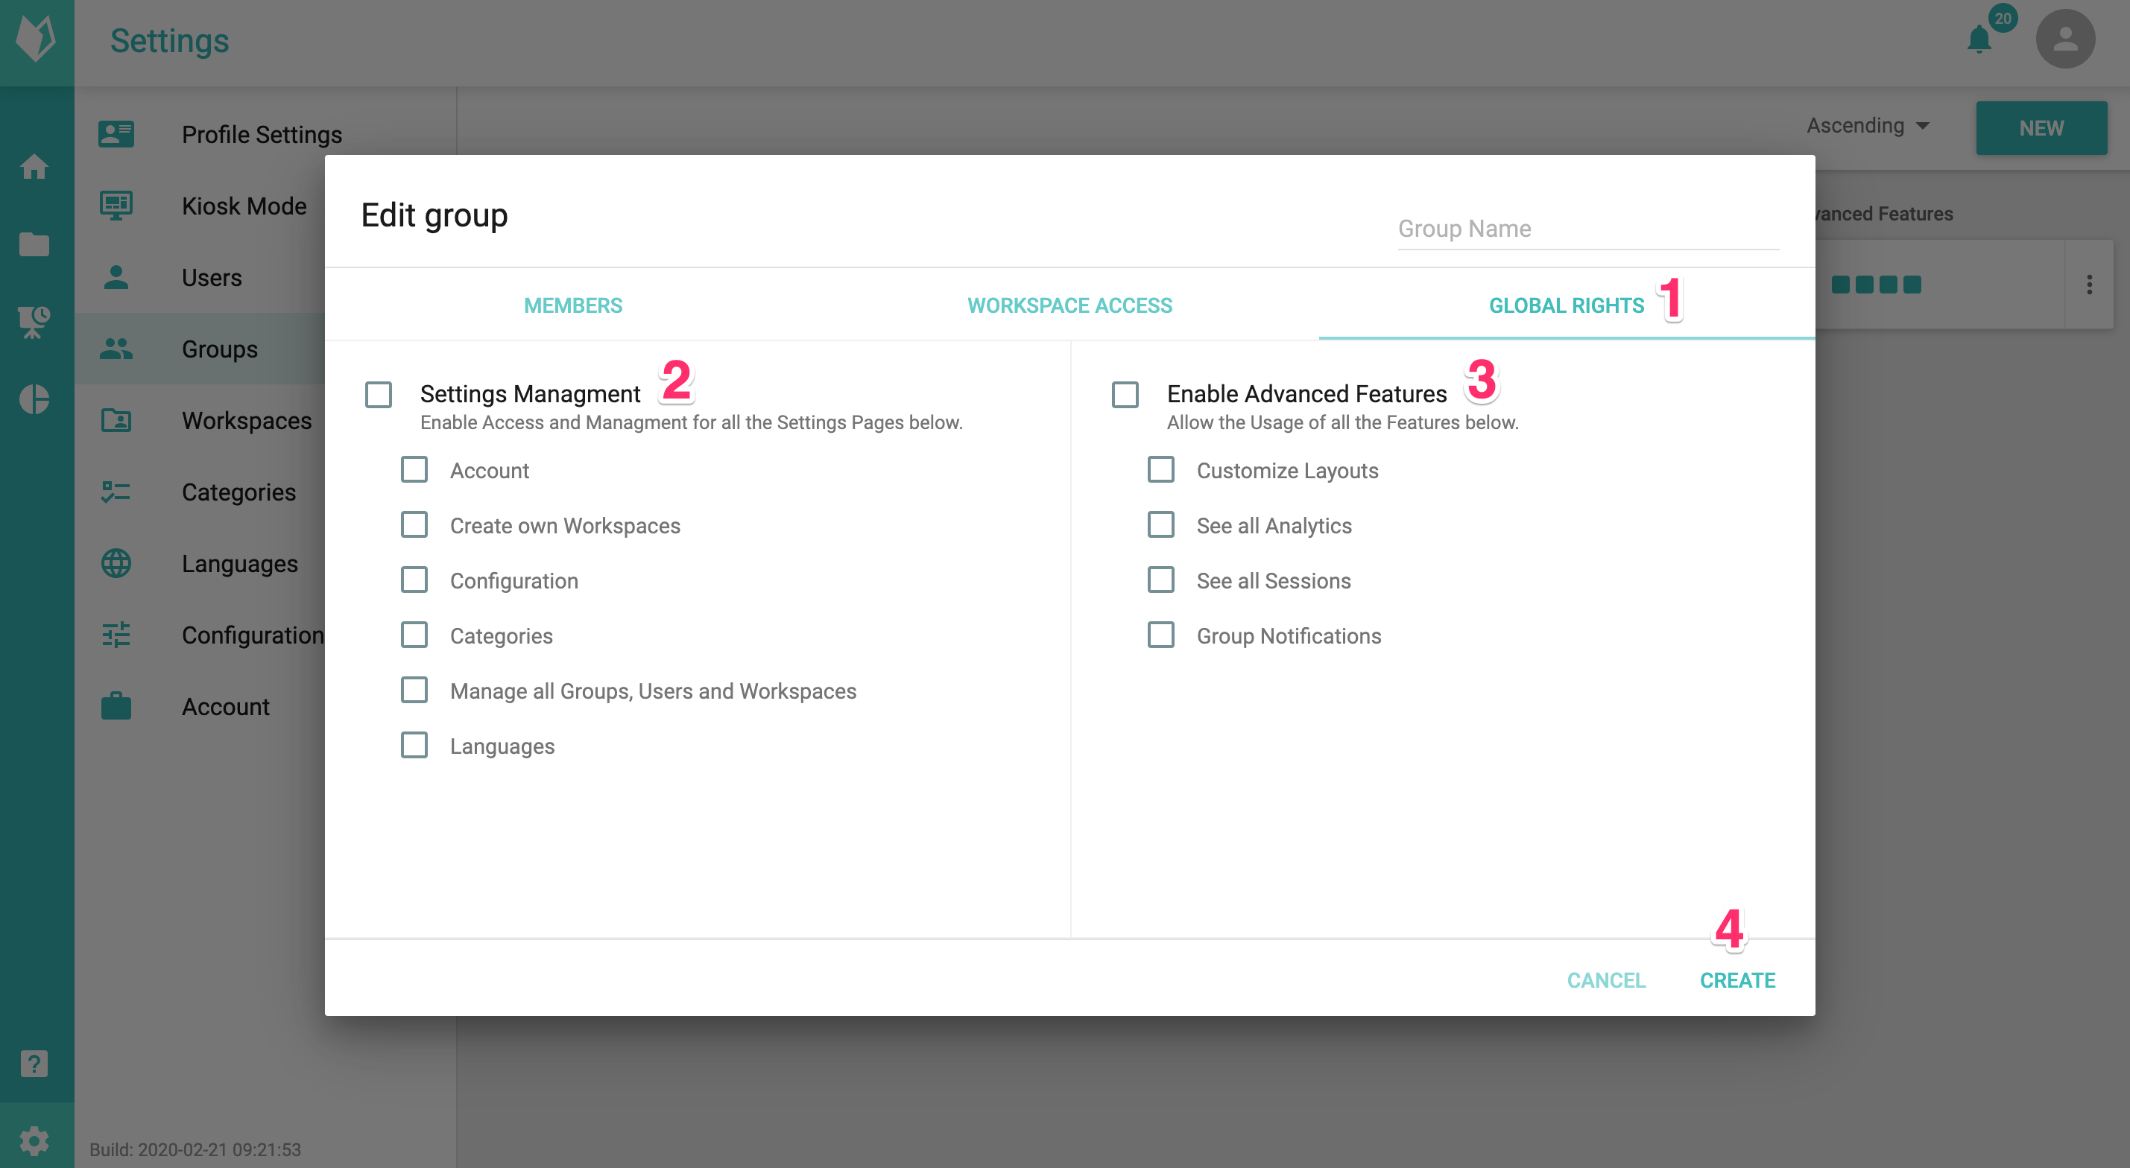Screen dimensions: 2130x1168
Task: Open Account entry in settings sidebar
Action: 226,707
